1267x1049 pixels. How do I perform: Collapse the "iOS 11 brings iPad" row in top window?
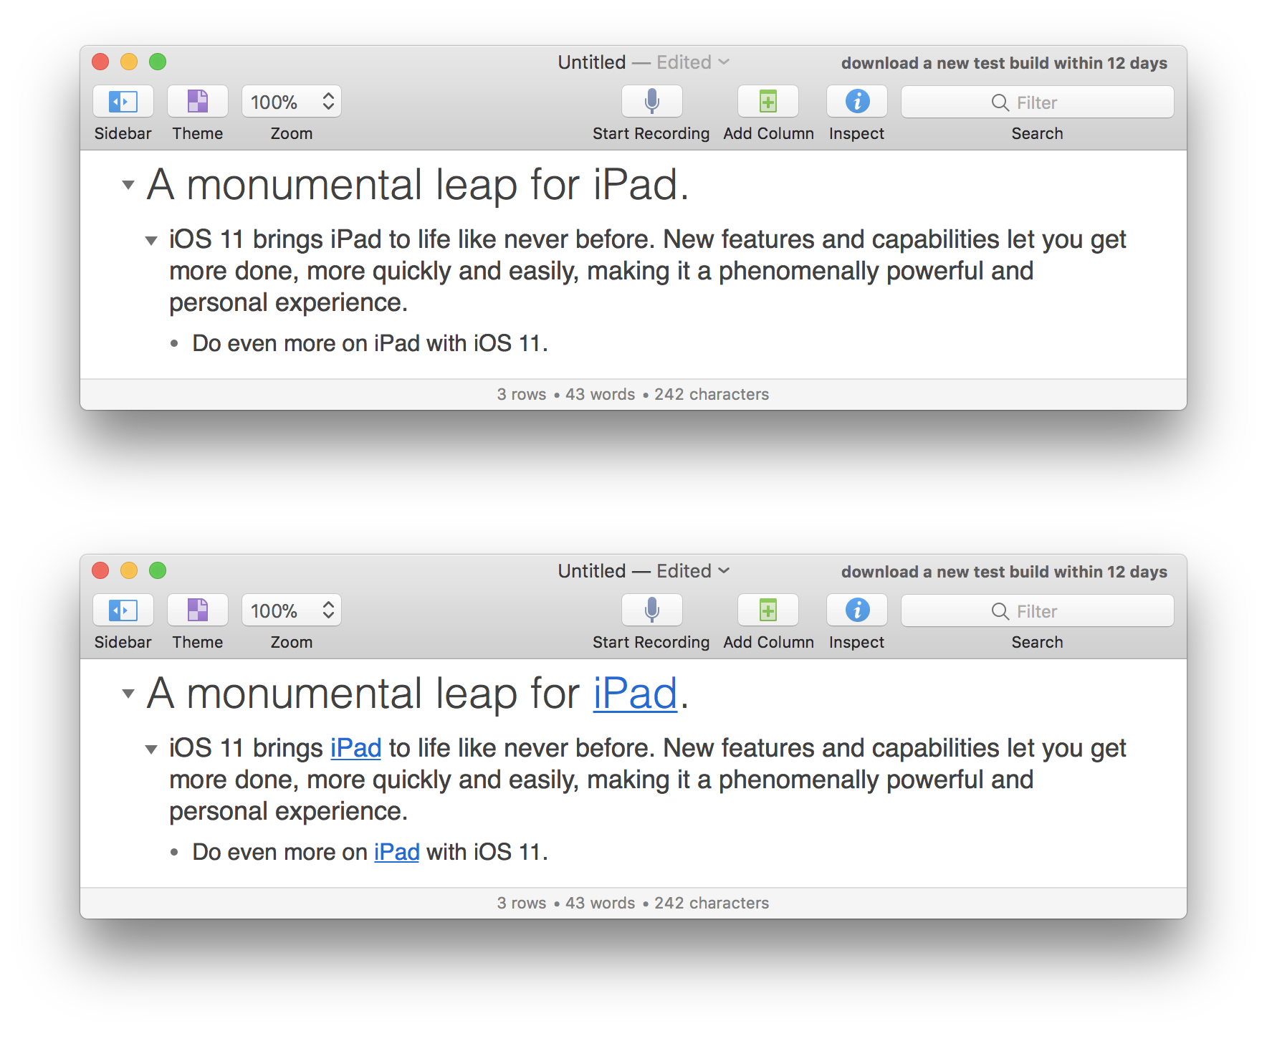pos(151,241)
